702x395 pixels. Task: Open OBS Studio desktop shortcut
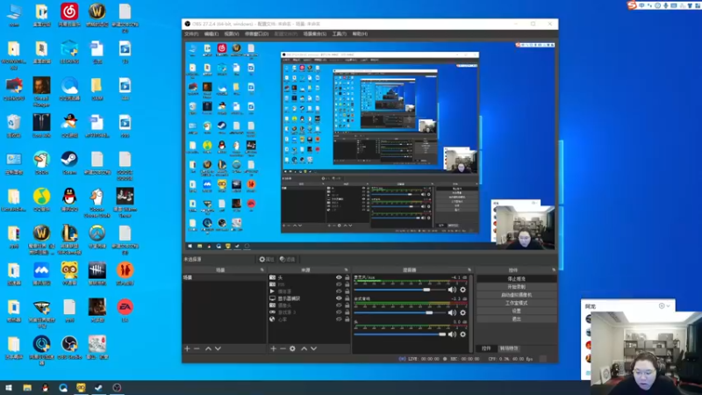pyautogui.click(x=69, y=348)
